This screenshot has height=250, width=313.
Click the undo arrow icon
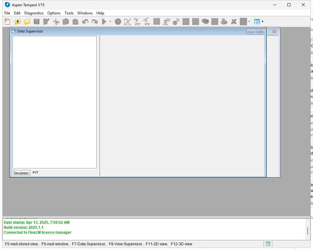(x=85, y=22)
